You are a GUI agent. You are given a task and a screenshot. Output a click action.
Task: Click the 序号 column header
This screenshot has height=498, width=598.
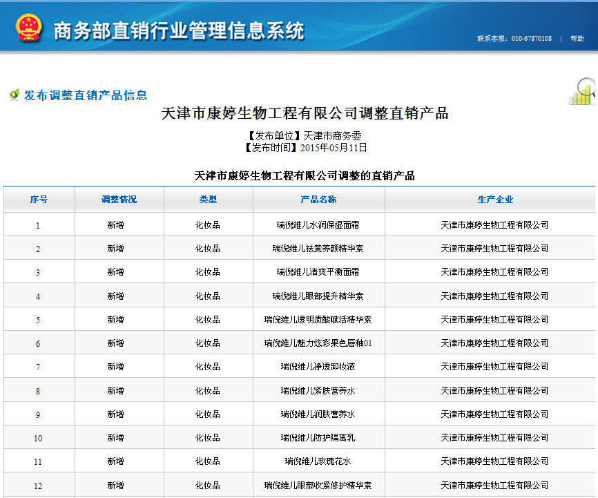39,200
